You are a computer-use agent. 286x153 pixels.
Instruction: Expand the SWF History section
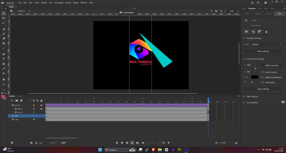244,97
